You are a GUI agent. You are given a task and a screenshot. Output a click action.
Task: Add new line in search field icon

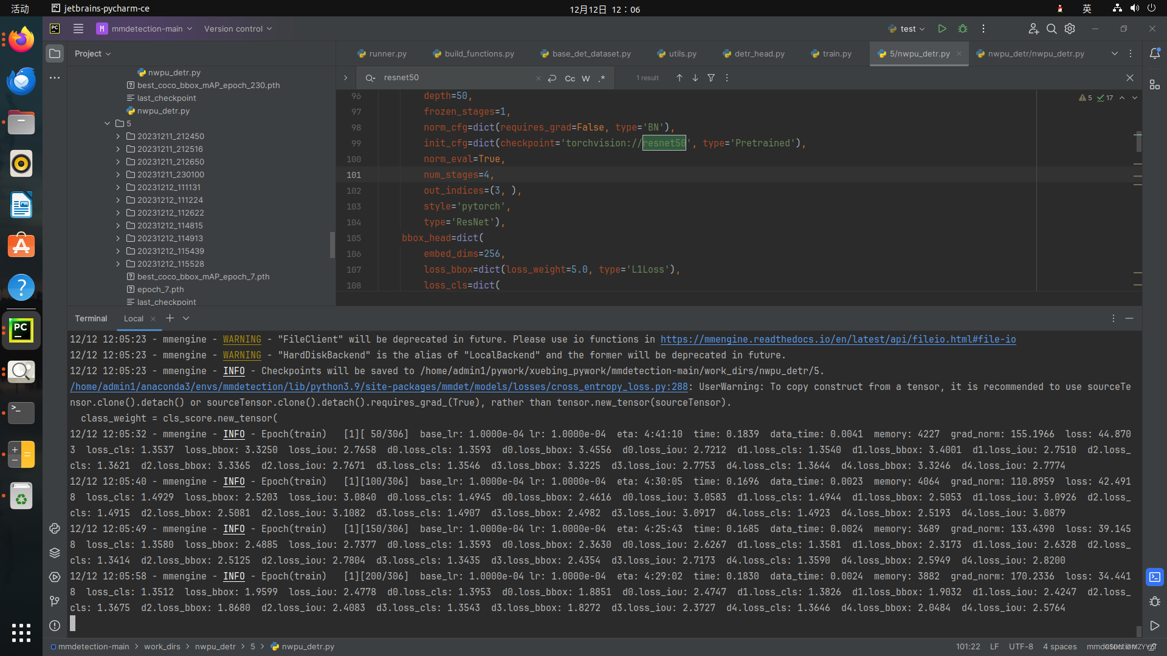point(552,78)
